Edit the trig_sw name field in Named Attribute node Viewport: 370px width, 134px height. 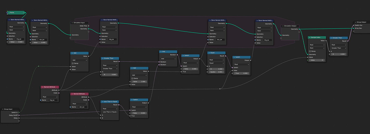(x=53, y=100)
